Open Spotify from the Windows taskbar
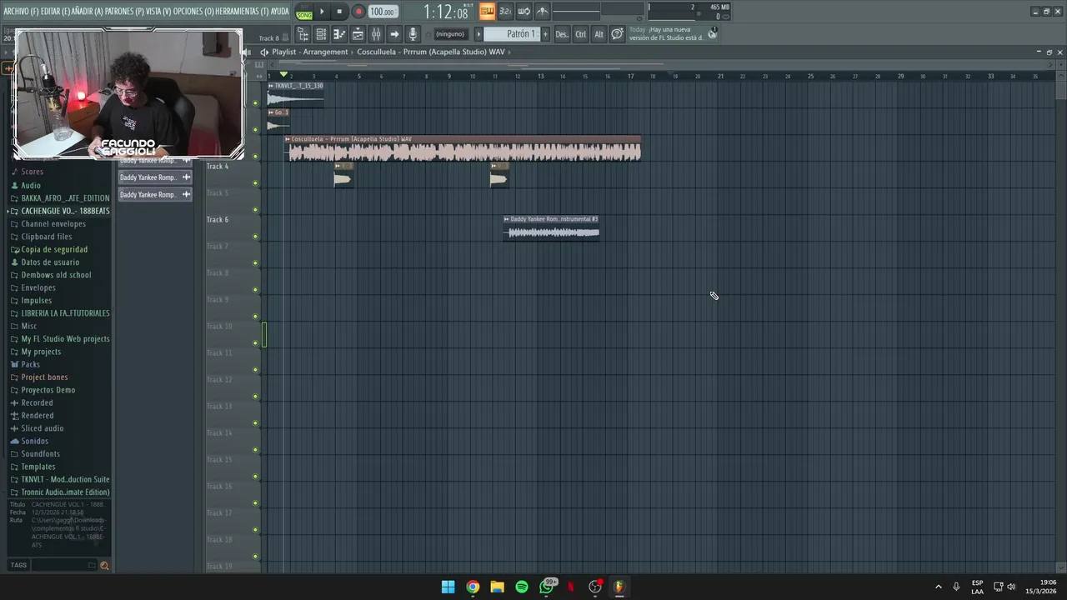Image resolution: width=1067 pixels, height=600 pixels. [x=522, y=587]
